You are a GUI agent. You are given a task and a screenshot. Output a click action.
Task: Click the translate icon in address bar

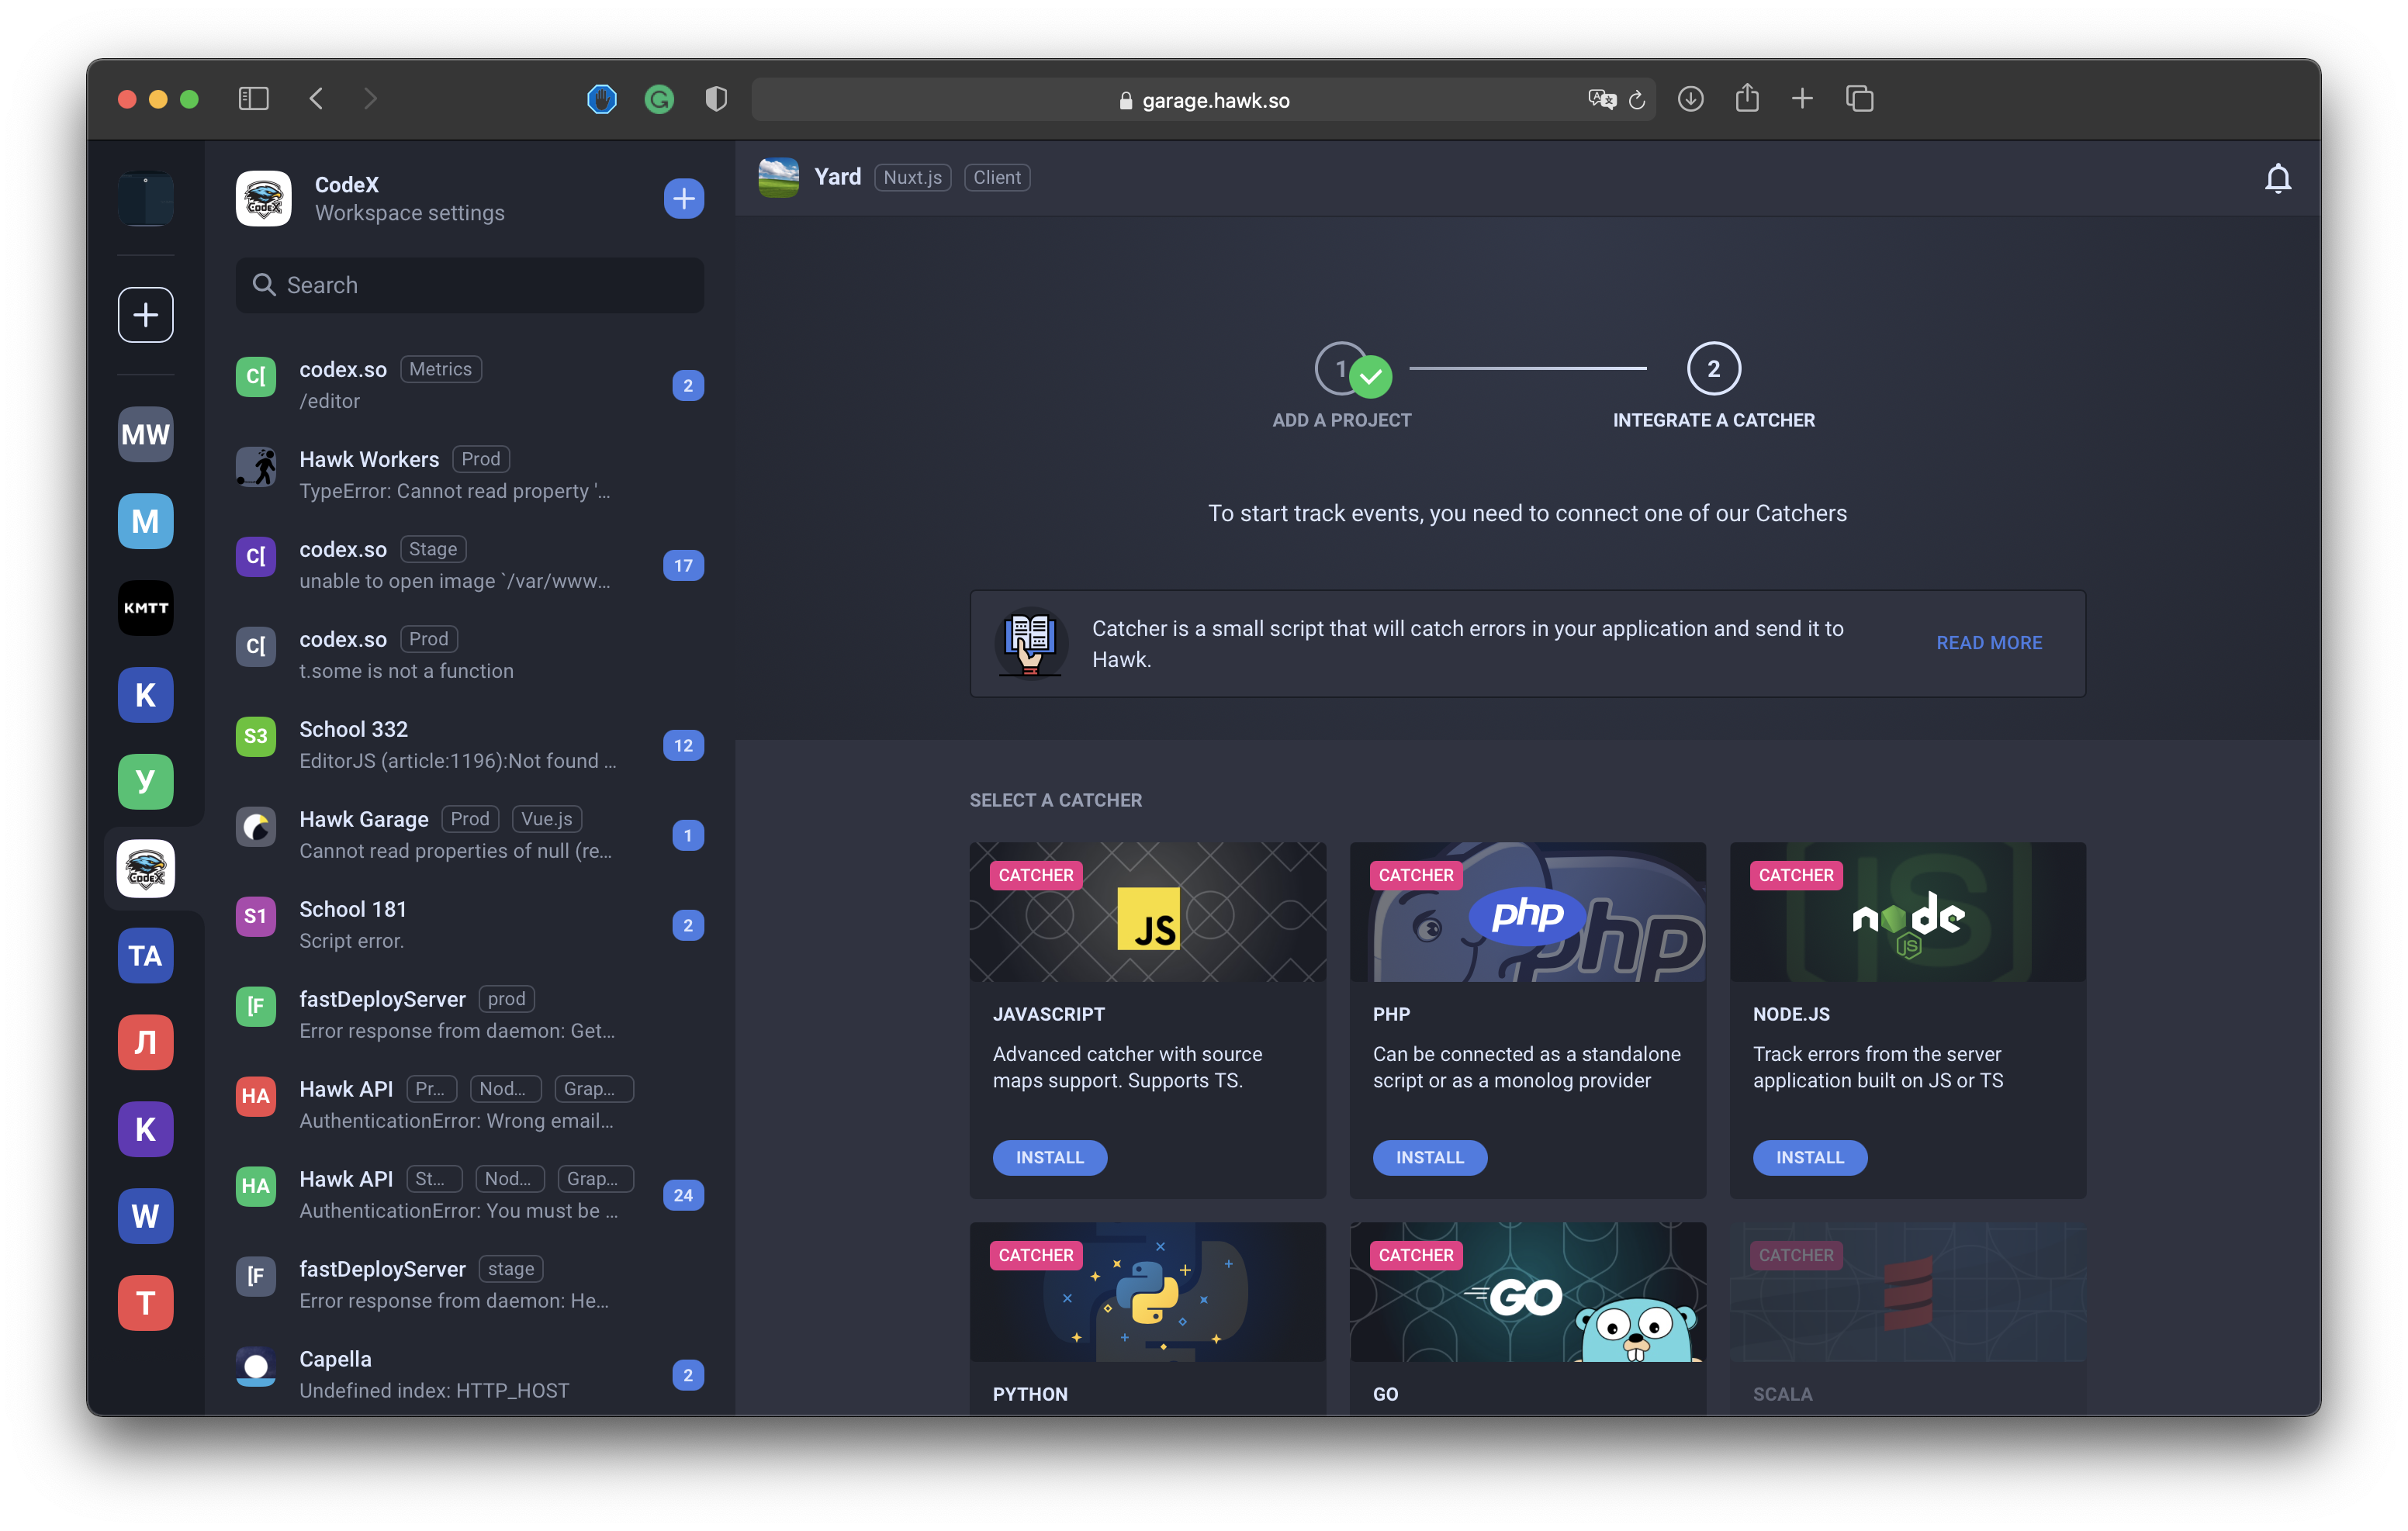pyautogui.click(x=1601, y=99)
